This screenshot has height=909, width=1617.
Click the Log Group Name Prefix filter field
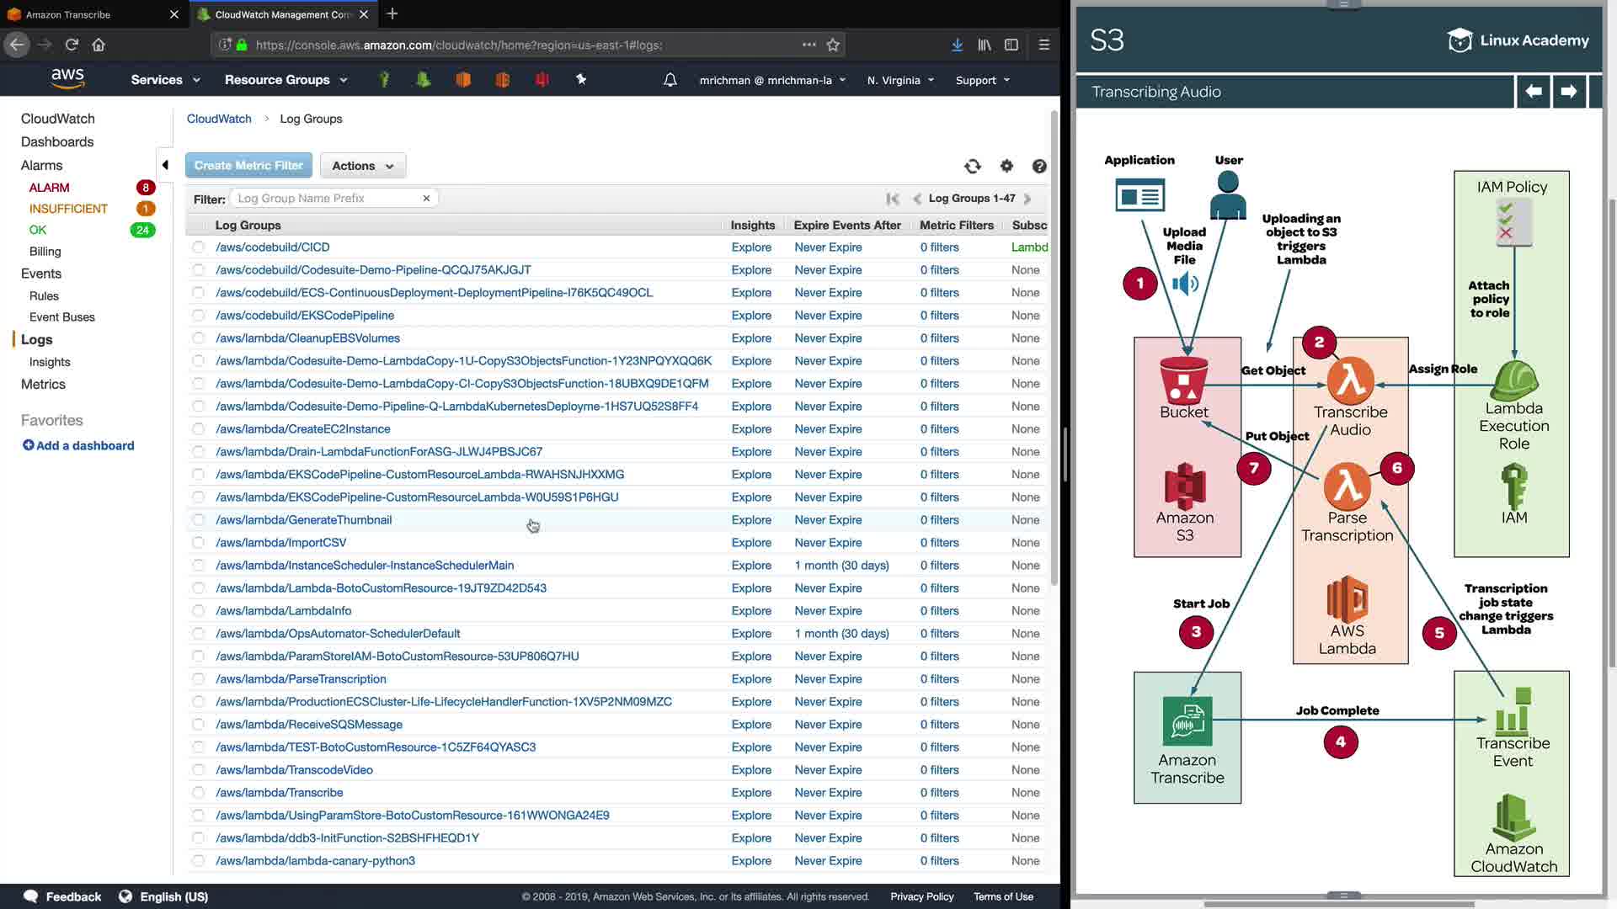(x=328, y=199)
